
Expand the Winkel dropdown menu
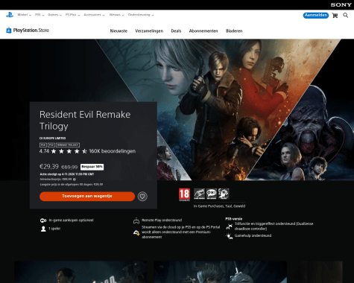(24, 15)
